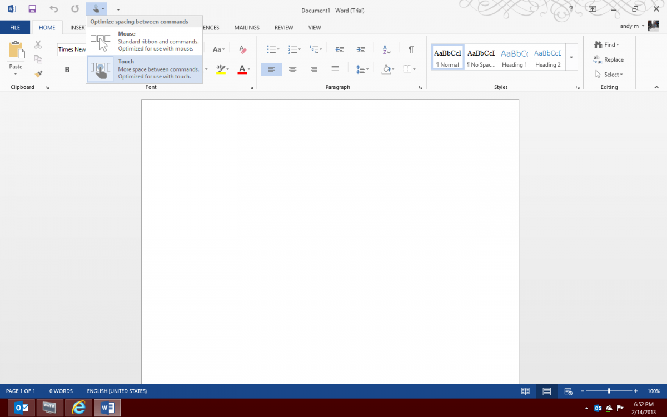This screenshot has width=667, height=417.
Task: Open the Select dropdown in Editing group
Action: 609,75
